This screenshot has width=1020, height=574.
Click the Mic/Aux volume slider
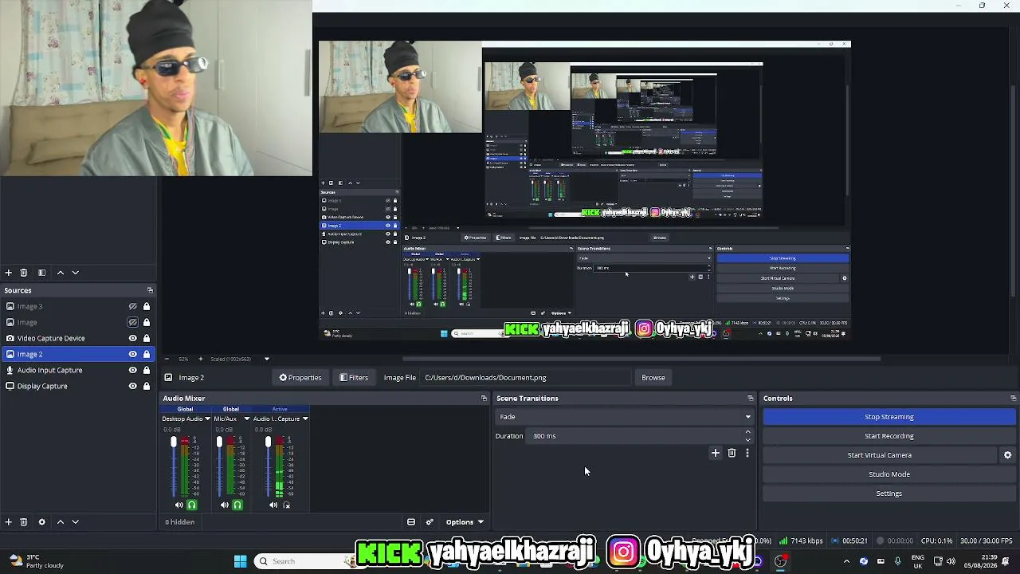pos(219,466)
